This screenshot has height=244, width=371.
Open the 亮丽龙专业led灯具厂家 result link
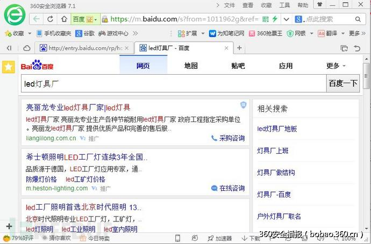pyautogui.click(x=78, y=107)
